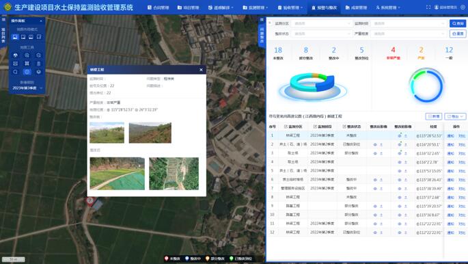Image resolution: width=468 pixels, height=264 pixels.
Task: View row 1's pre-rectification image eye icon
Action: (400, 136)
